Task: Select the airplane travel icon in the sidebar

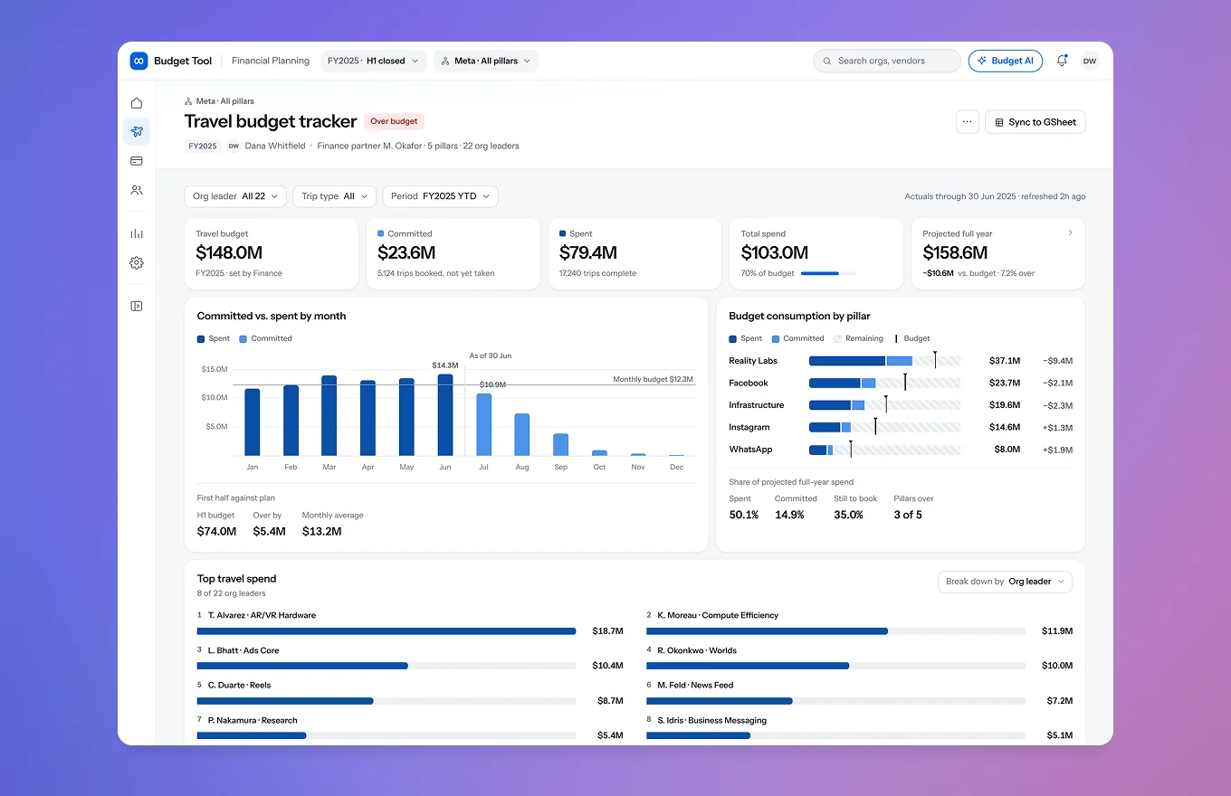Action: [x=137, y=132]
